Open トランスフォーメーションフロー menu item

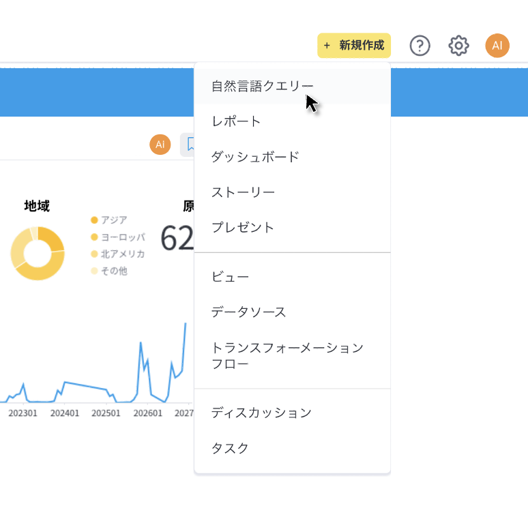coord(287,356)
